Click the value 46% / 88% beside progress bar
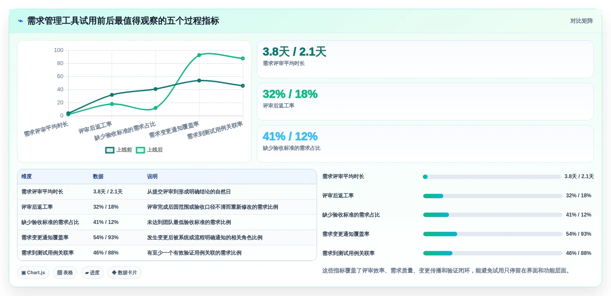Viewport: 611px width, 296px height. click(579, 253)
